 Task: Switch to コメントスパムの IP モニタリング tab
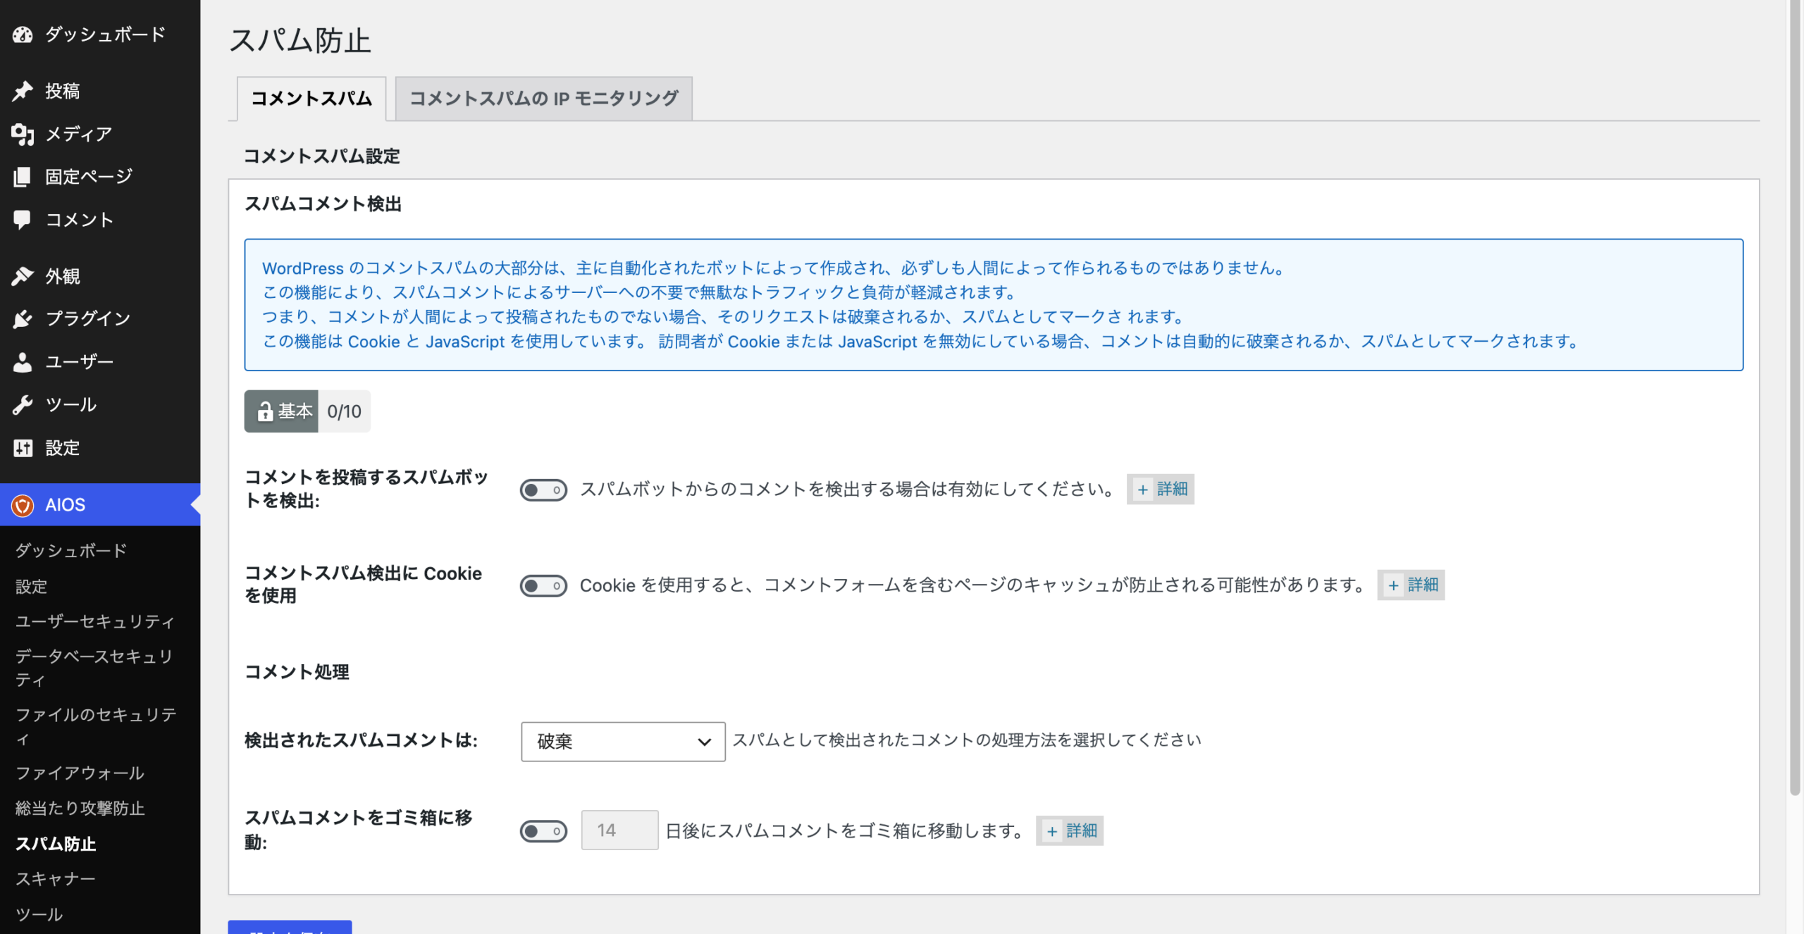point(544,99)
